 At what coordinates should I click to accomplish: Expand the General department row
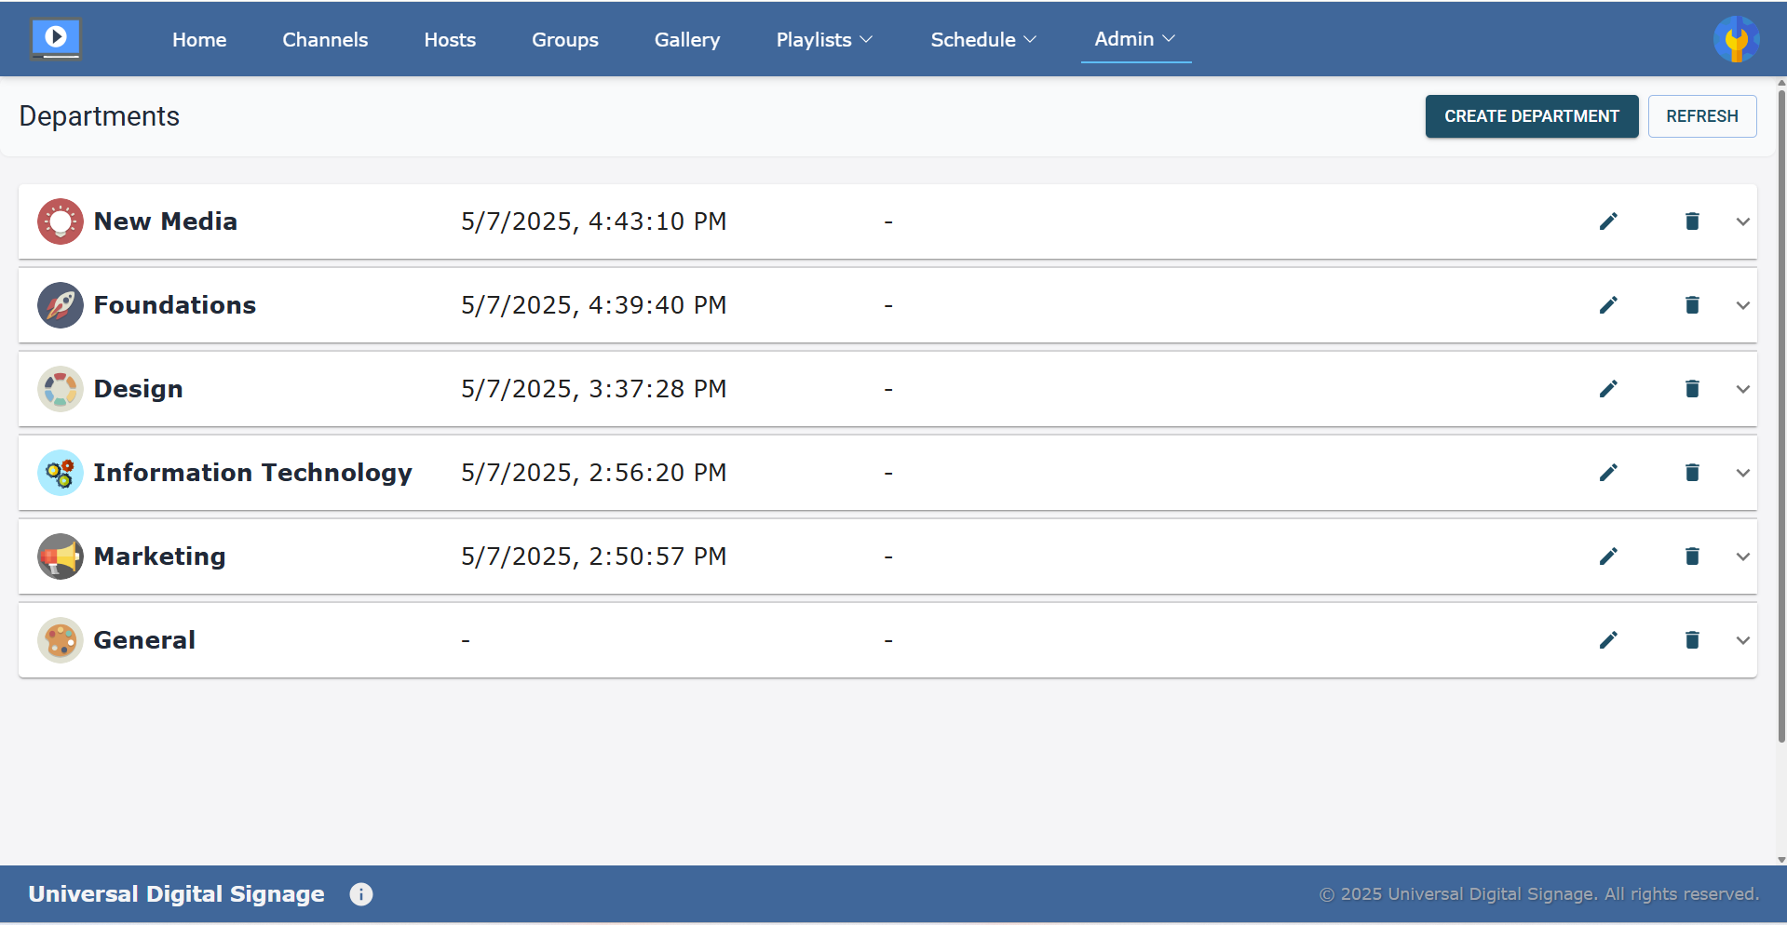(x=1743, y=640)
